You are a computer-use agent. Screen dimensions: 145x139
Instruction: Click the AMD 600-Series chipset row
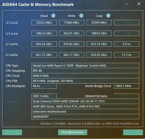85,106
